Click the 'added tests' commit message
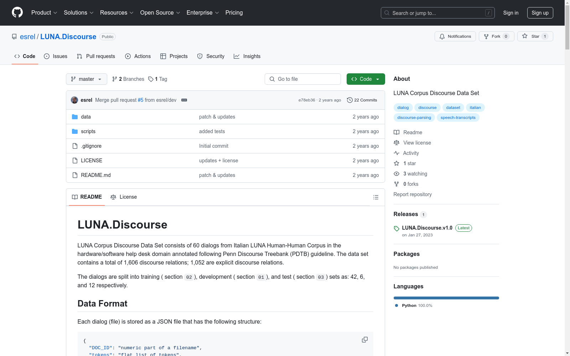Screen dimensions: 570x356 212,131
